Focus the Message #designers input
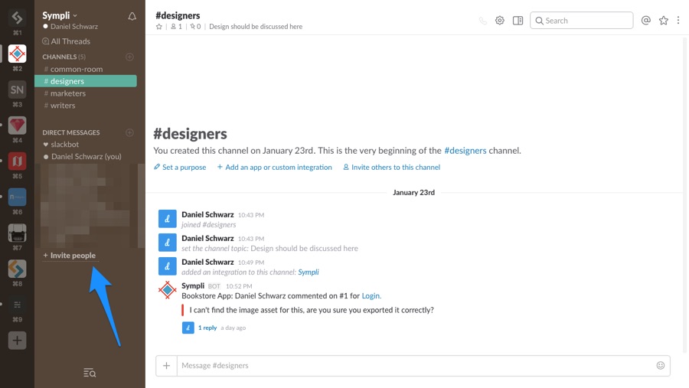This screenshot has width=689, height=388. coord(415,366)
